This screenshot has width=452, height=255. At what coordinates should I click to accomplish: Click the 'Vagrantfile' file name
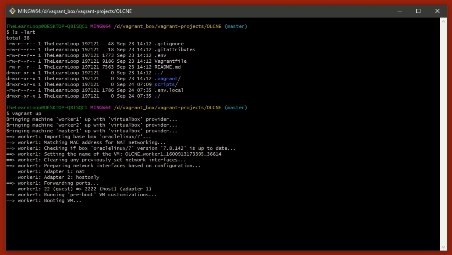click(170, 61)
